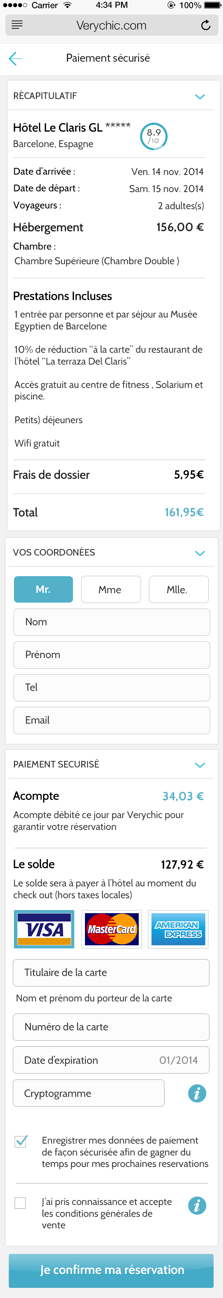This screenshot has width=223, height=1298.
Task: Open the Cryptogramme info icon
Action: click(197, 1093)
